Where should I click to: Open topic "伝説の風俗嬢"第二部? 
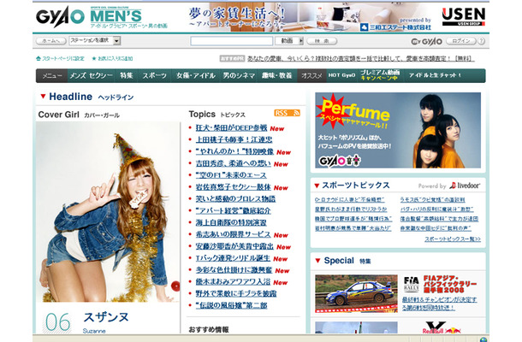click(x=231, y=305)
